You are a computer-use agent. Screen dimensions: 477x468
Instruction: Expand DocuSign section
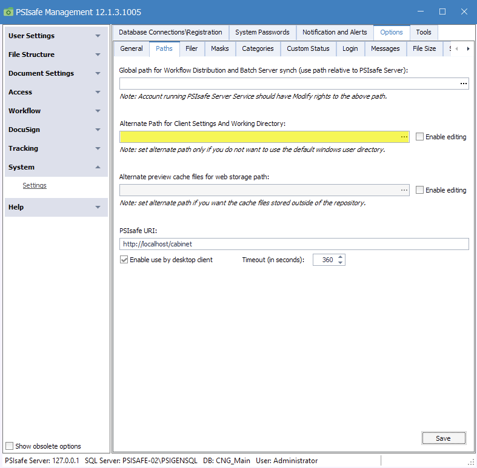coord(56,130)
